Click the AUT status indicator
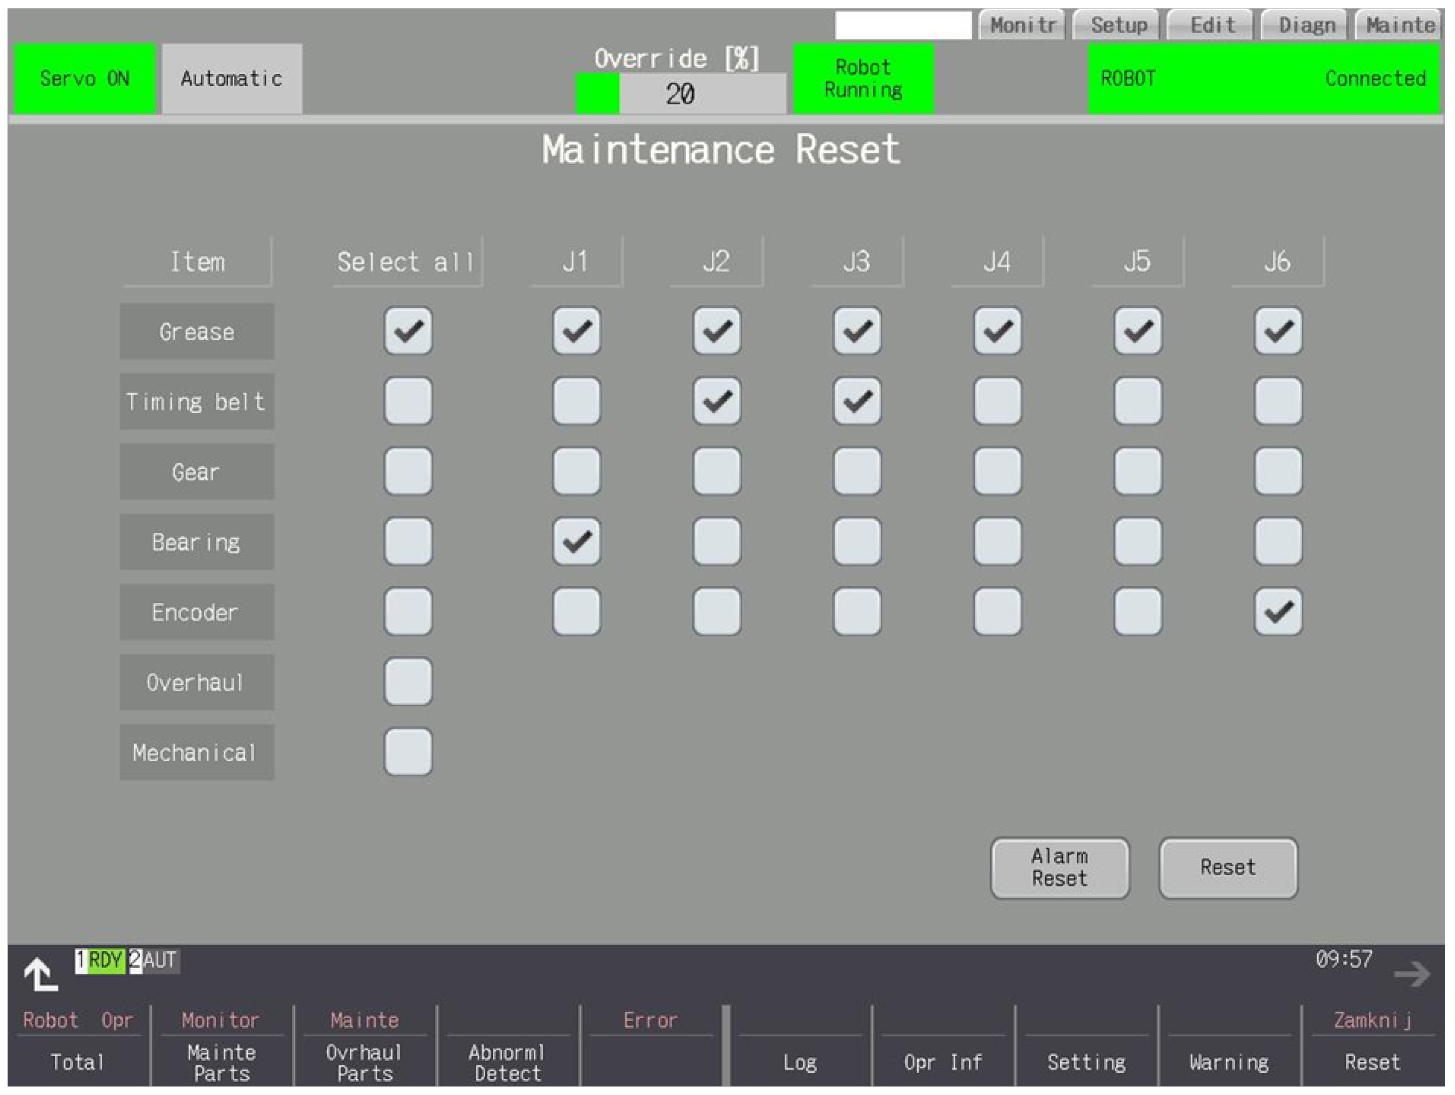Screen dimensions: 1455x1095 pyautogui.click(x=160, y=960)
